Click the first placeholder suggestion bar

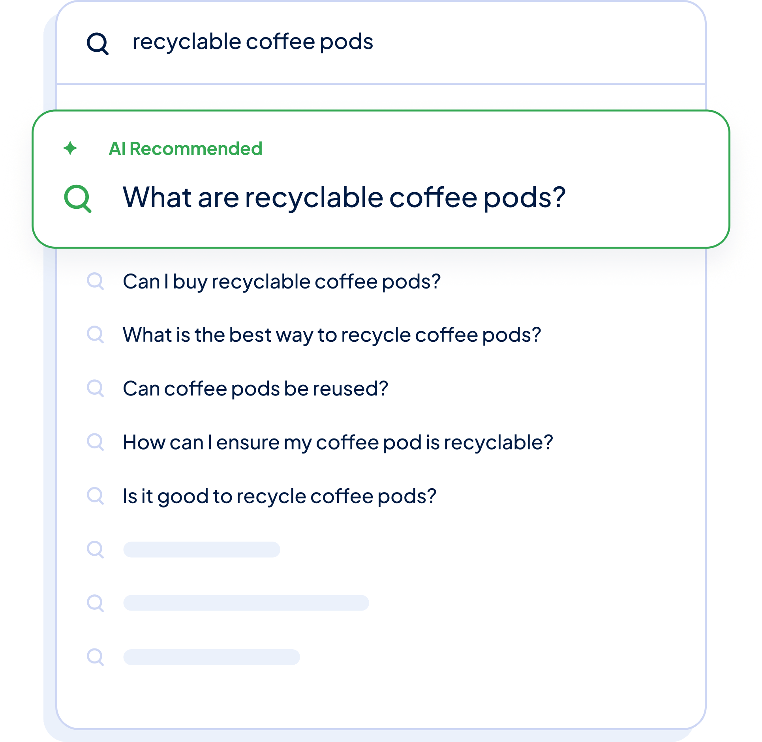tap(202, 549)
